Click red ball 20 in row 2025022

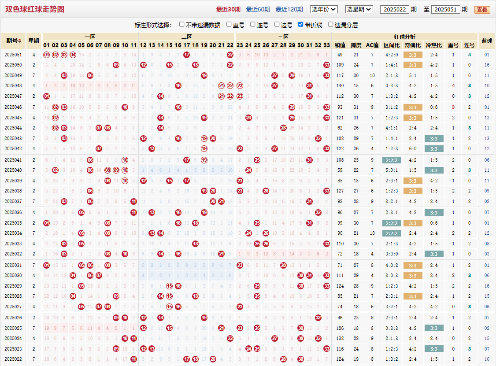point(213,359)
